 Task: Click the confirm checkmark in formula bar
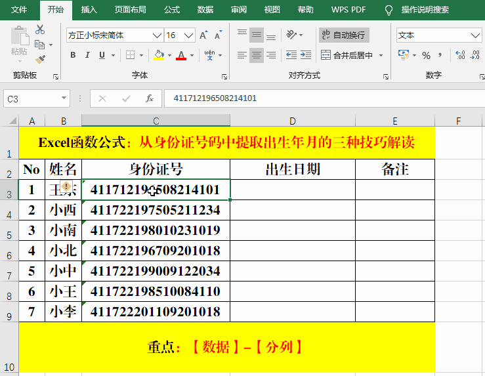[126, 98]
